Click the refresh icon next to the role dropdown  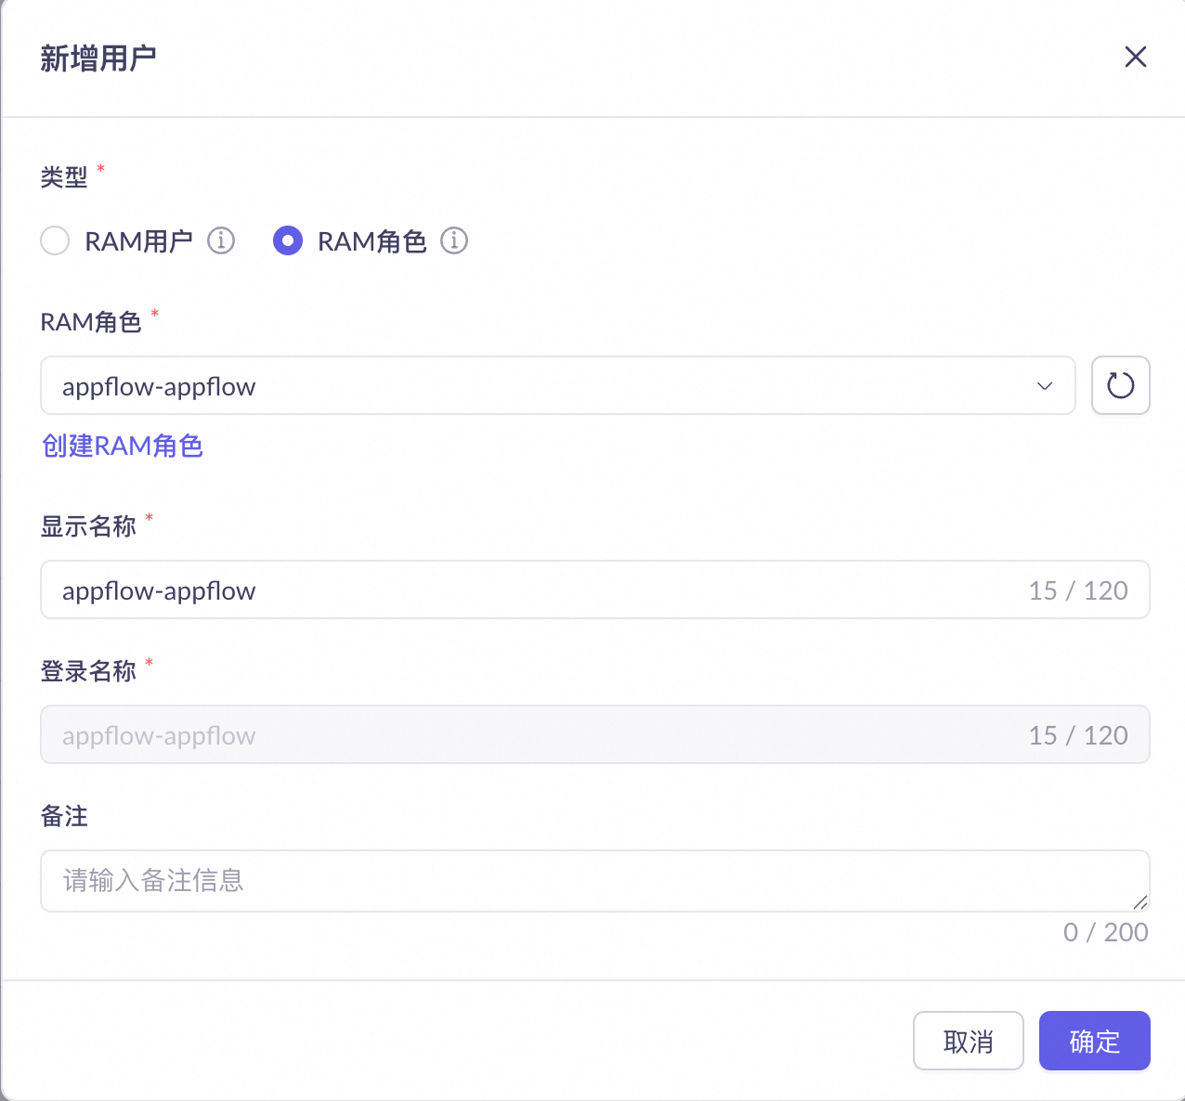click(x=1121, y=385)
